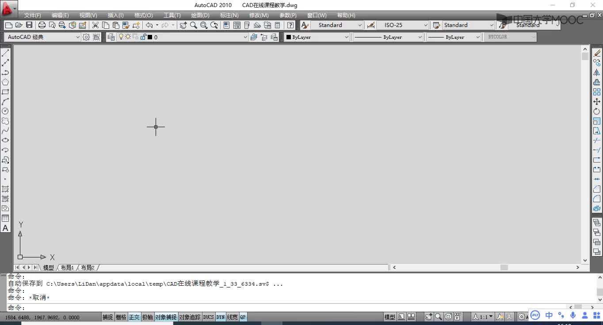Click the 模型 status bar button
Screen dimensions: 603x325
click(390, 317)
